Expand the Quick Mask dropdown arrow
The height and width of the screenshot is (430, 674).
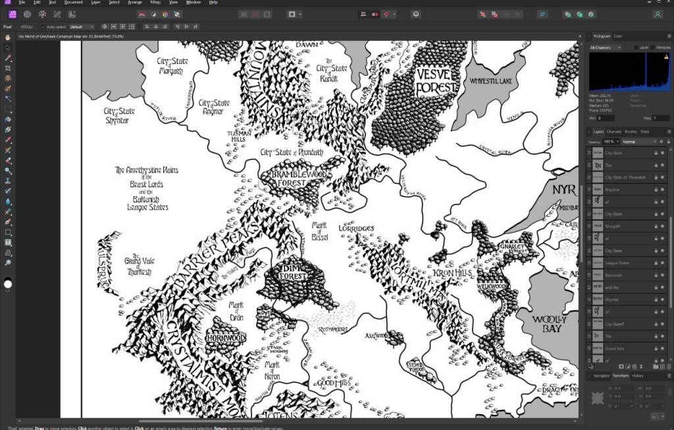pyautogui.click(x=300, y=14)
